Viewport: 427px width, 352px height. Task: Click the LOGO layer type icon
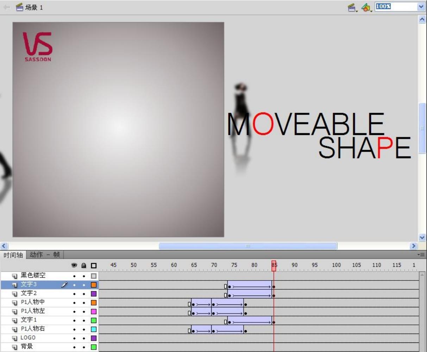pos(15,338)
